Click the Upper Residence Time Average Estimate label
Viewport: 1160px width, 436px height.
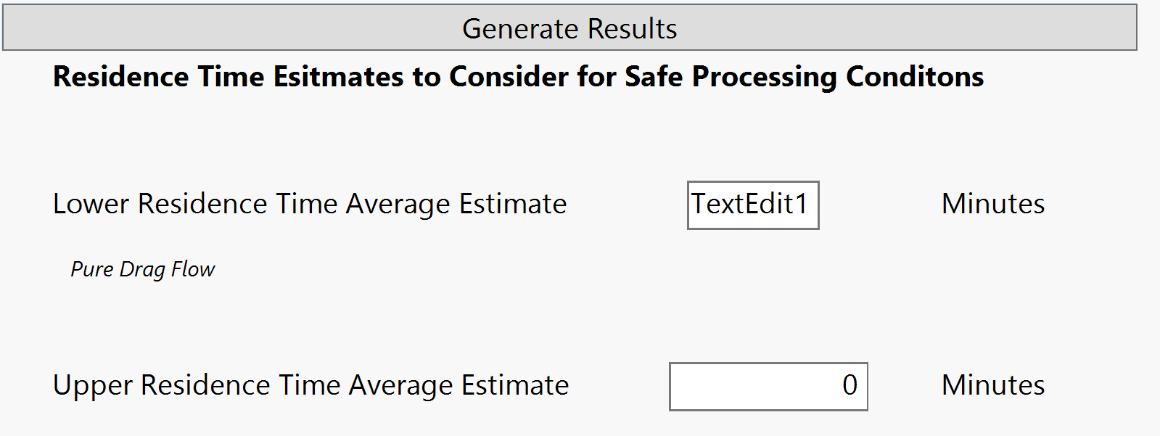tap(310, 386)
